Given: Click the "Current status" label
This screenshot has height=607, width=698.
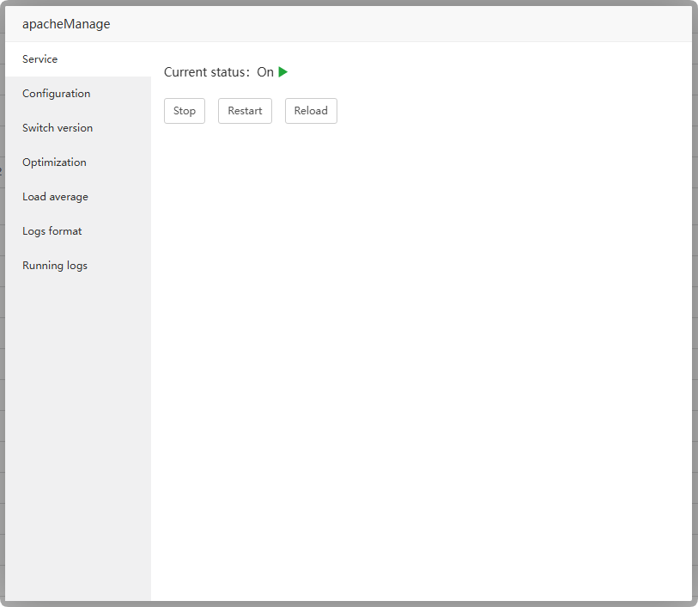Looking at the screenshot, I should click(206, 72).
